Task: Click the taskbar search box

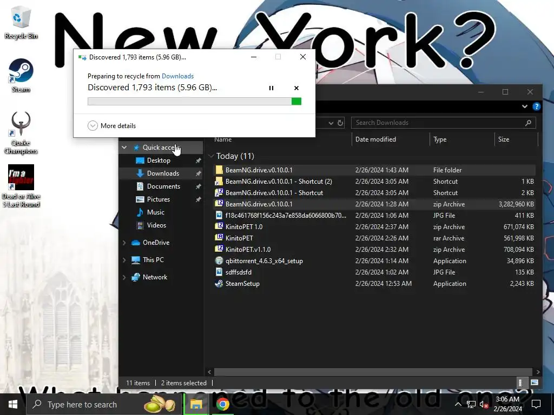Action: click(x=104, y=404)
